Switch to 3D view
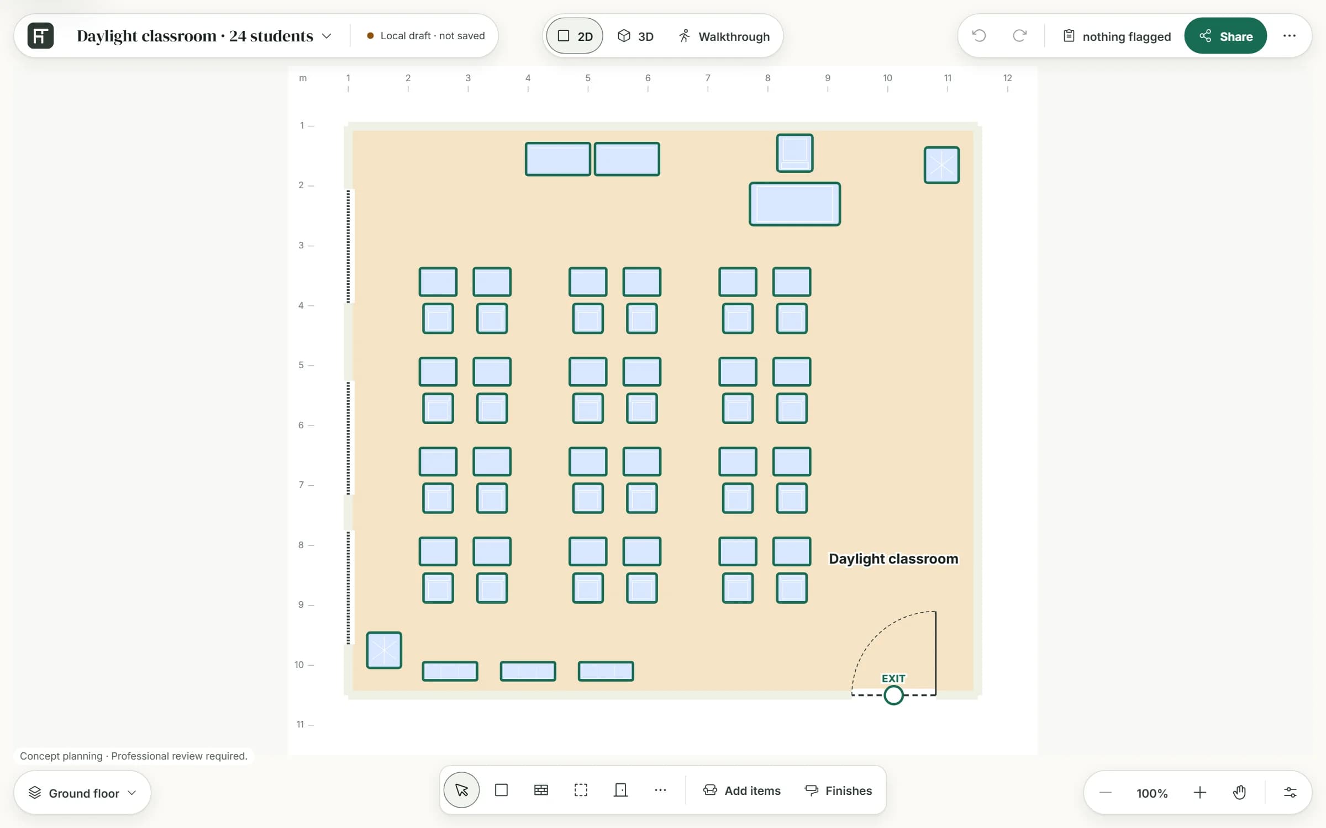The image size is (1326, 828). pos(635,36)
